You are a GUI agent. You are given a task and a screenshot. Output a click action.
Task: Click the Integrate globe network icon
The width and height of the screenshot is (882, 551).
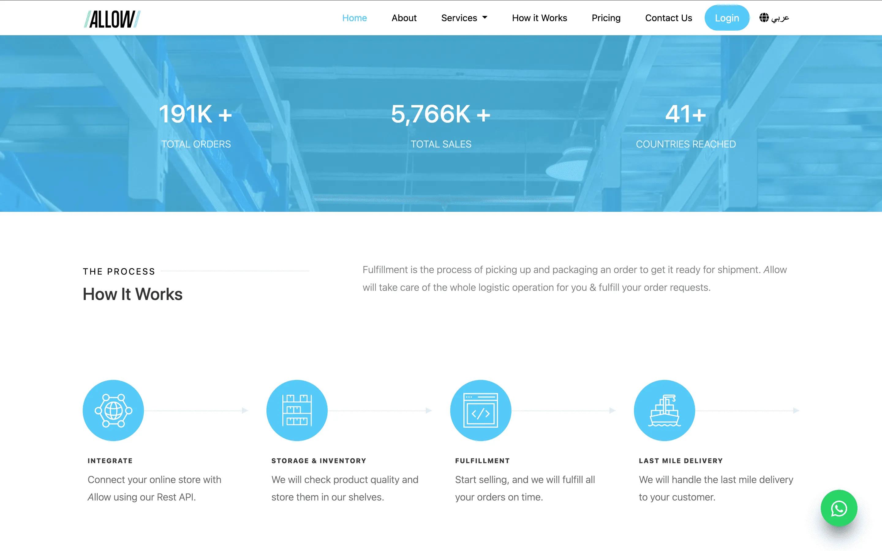point(113,410)
